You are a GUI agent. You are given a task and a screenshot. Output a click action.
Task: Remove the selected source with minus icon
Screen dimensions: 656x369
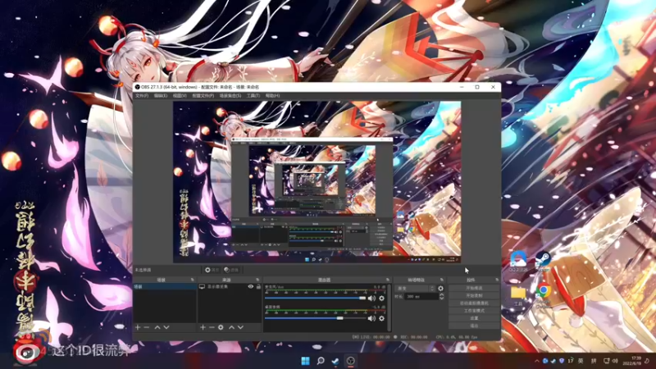pos(212,327)
